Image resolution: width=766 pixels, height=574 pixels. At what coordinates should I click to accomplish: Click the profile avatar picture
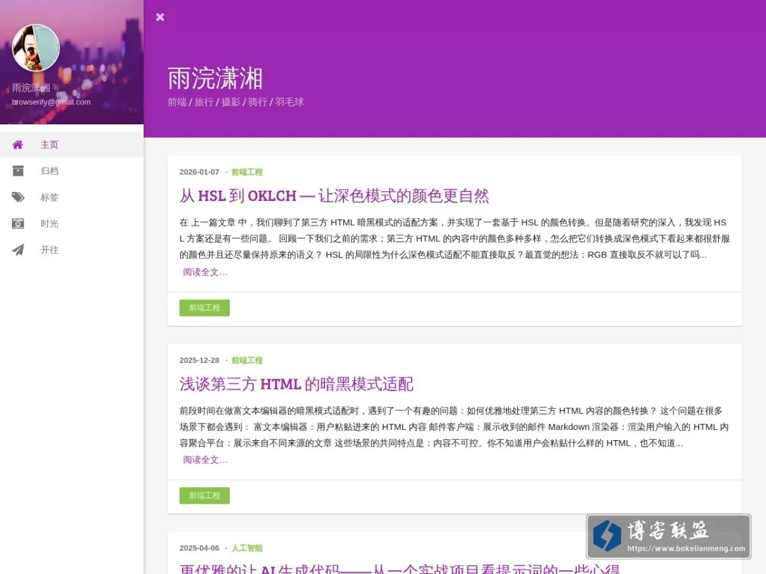click(x=36, y=48)
